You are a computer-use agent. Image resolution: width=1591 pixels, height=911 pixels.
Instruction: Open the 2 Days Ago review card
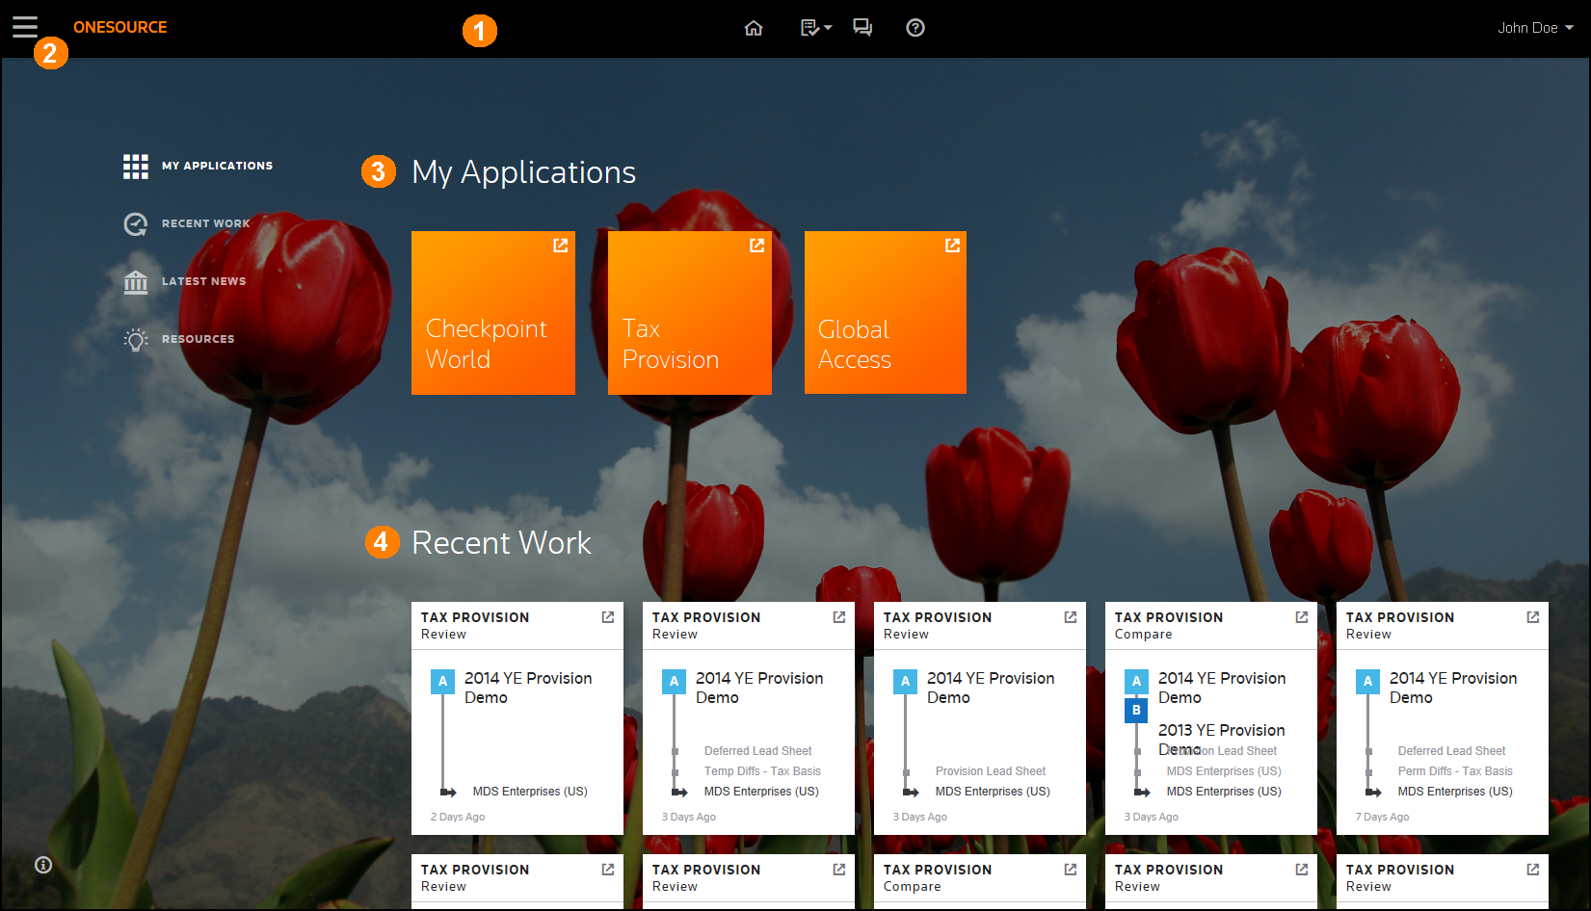pos(517,718)
